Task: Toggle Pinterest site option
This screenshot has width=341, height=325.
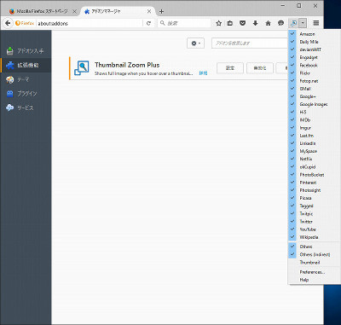Action: [x=314, y=183]
